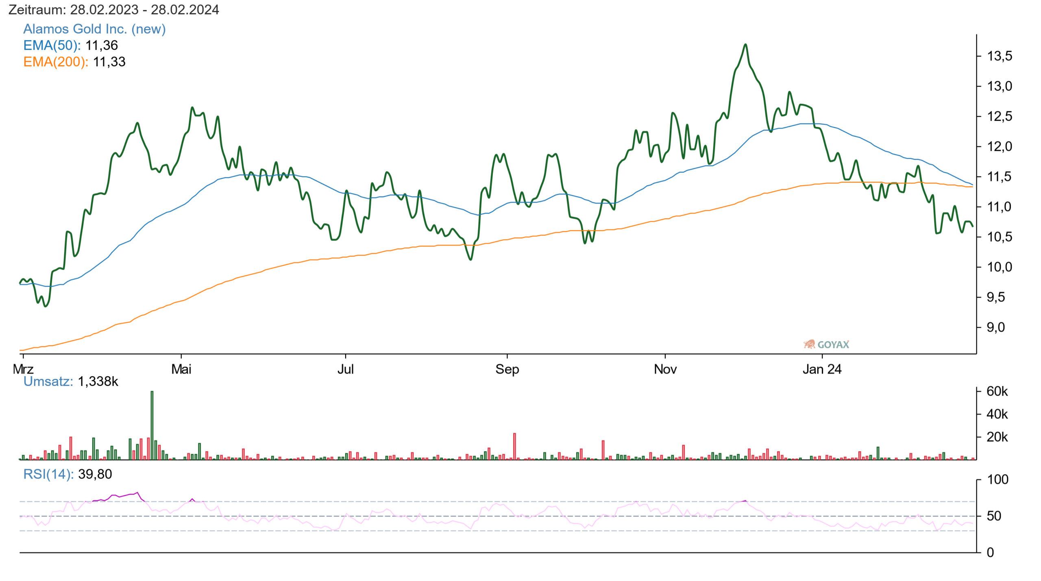Click the RSI value 39,80
The image size is (1041, 581).
[x=95, y=474]
